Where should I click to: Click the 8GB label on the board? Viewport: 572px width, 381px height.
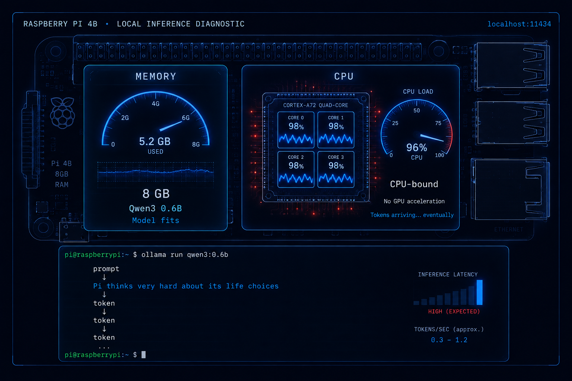[62, 174]
